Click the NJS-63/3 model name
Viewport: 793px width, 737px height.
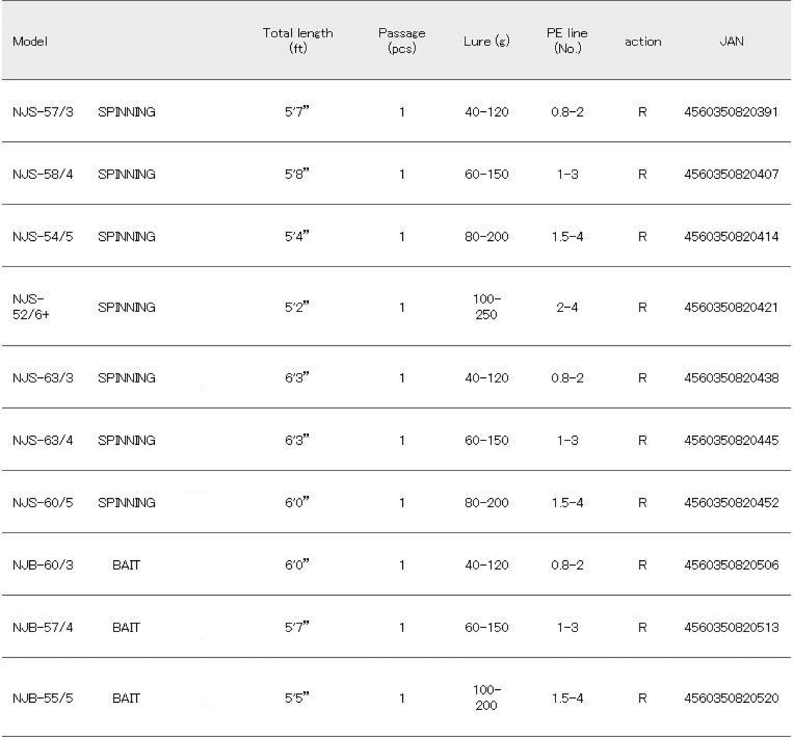pyautogui.click(x=43, y=378)
